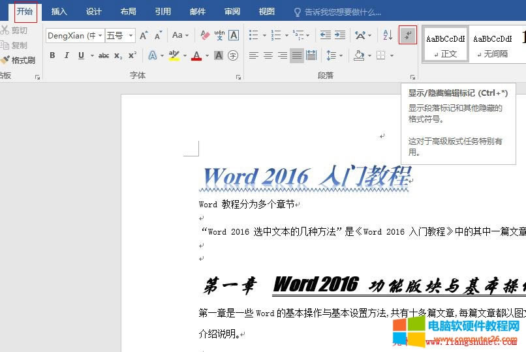
Task: Center-align text with the center icon
Action: (x=268, y=56)
